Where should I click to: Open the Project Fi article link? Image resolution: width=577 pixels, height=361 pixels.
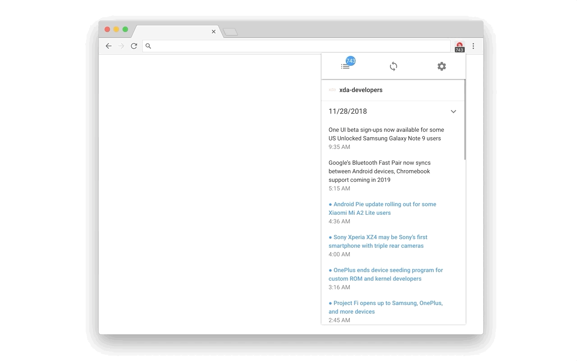tap(385, 307)
